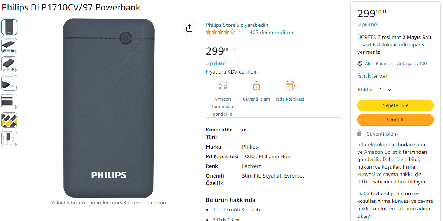Click the padlock icon in buy box
This screenshot has height=221, width=443.
[359, 133]
